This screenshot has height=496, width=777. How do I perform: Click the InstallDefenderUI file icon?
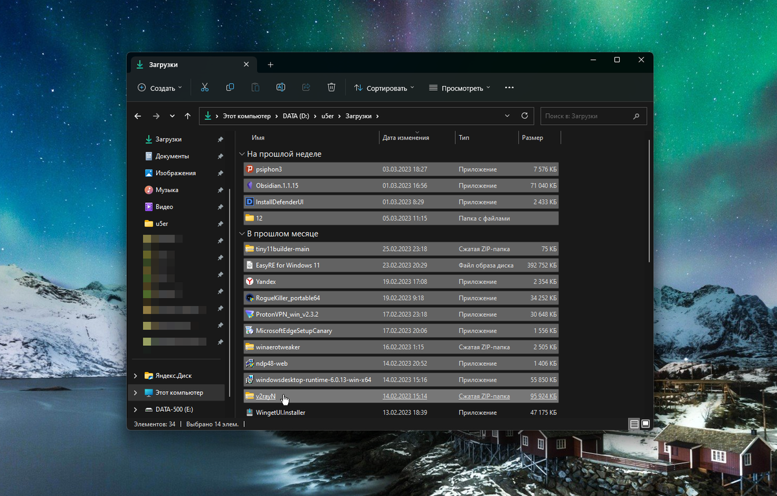pyautogui.click(x=249, y=202)
